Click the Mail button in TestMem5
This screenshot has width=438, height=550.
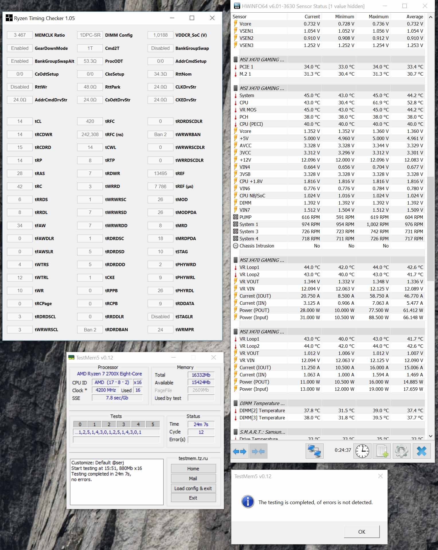[193, 478]
